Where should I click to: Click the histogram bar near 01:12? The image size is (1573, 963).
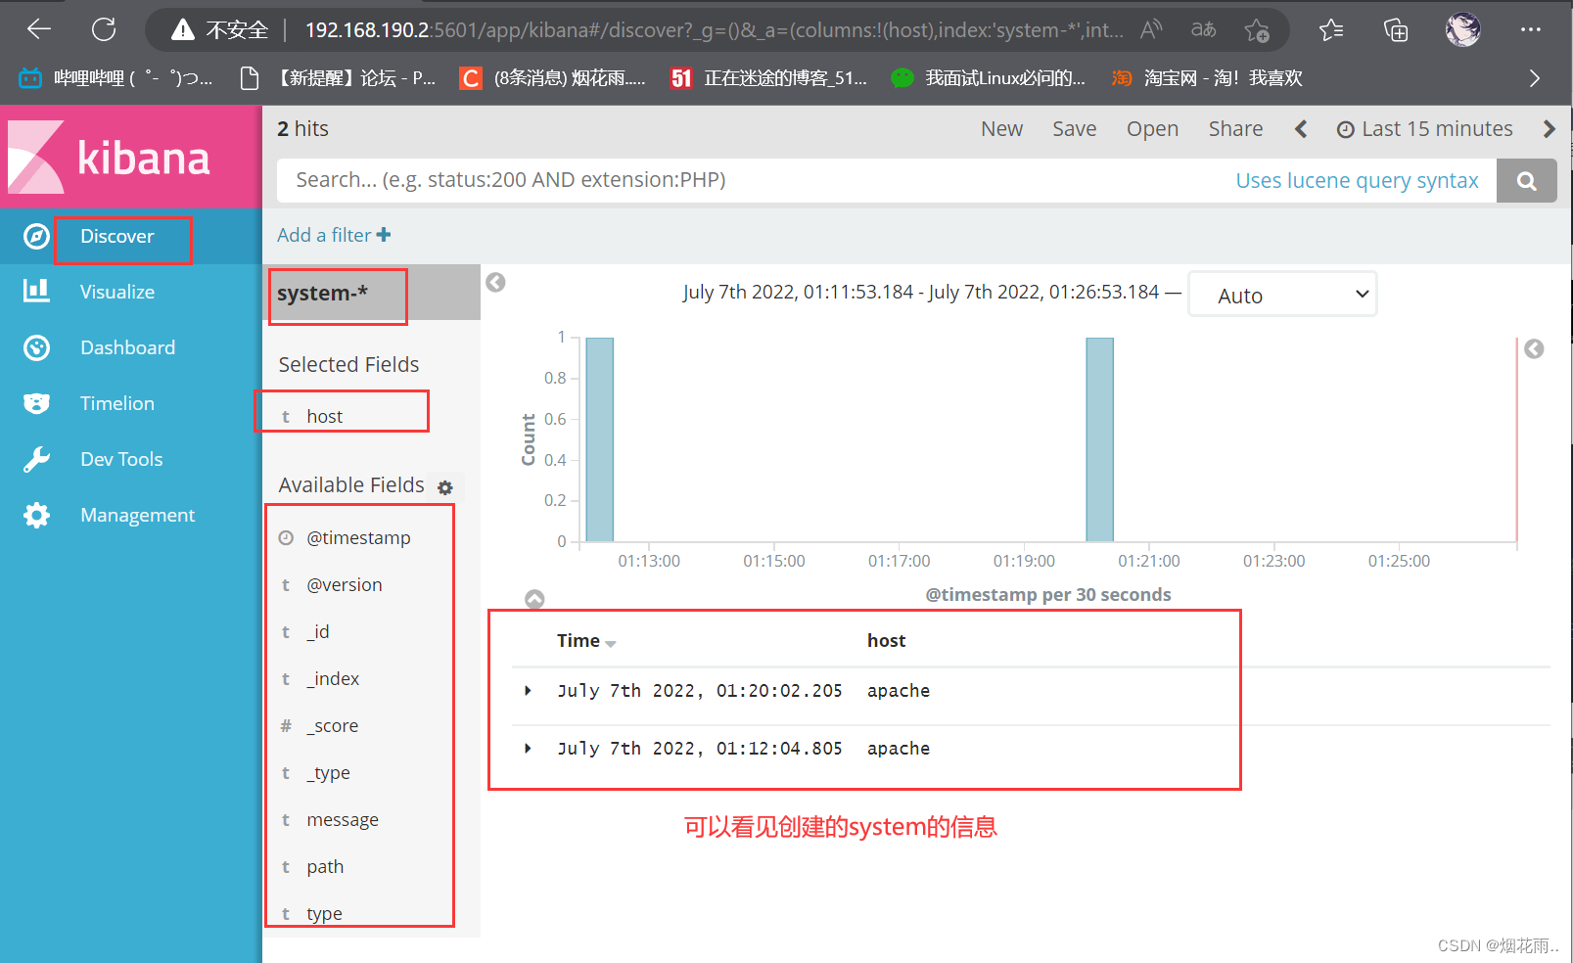click(x=599, y=439)
